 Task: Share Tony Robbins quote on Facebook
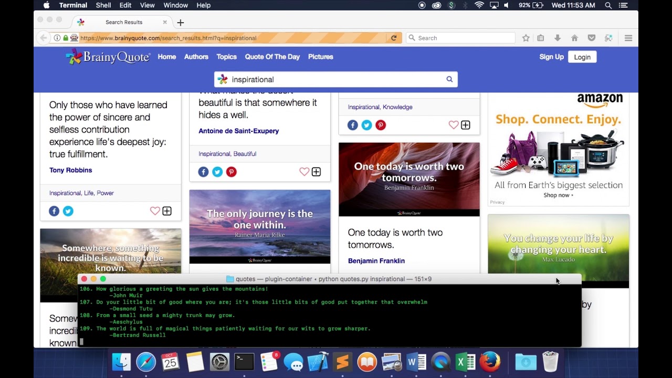pos(54,211)
